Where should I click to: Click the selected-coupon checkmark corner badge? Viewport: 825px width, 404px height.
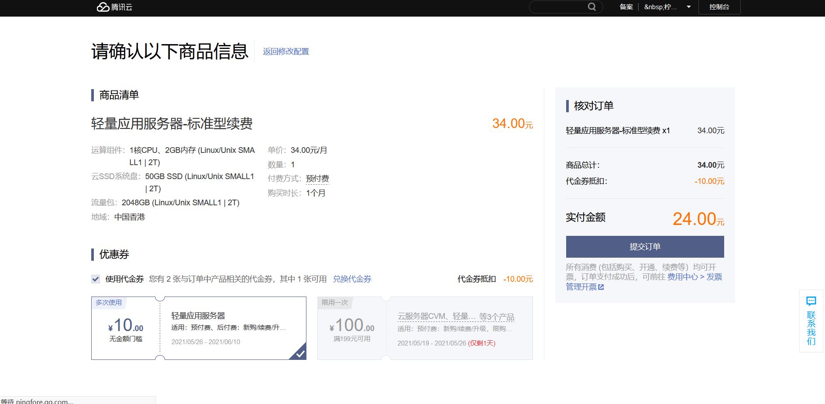pyautogui.click(x=300, y=353)
